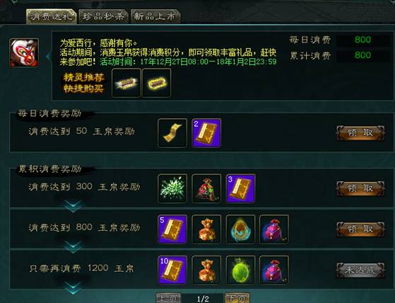Switch to the 新品上市 tab
This screenshot has height=303, width=395.
(x=155, y=16)
